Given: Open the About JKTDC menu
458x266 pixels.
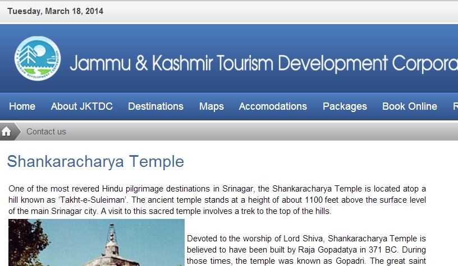Looking at the screenshot, I should (x=81, y=106).
